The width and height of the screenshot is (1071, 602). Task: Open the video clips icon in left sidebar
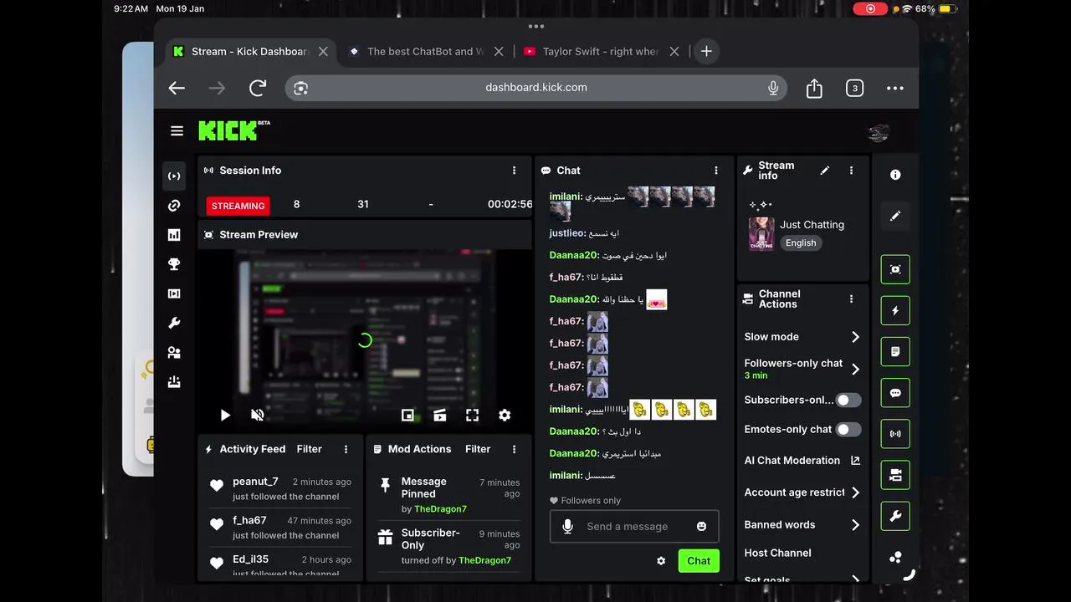pos(174,293)
